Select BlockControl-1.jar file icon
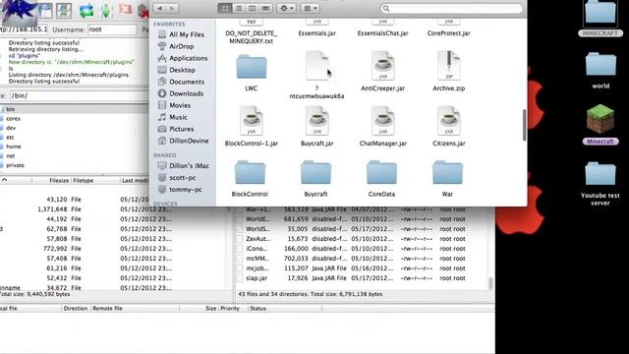629x354 pixels. pyautogui.click(x=252, y=121)
